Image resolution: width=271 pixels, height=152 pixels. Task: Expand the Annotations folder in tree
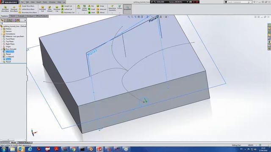tap(2, 34)
